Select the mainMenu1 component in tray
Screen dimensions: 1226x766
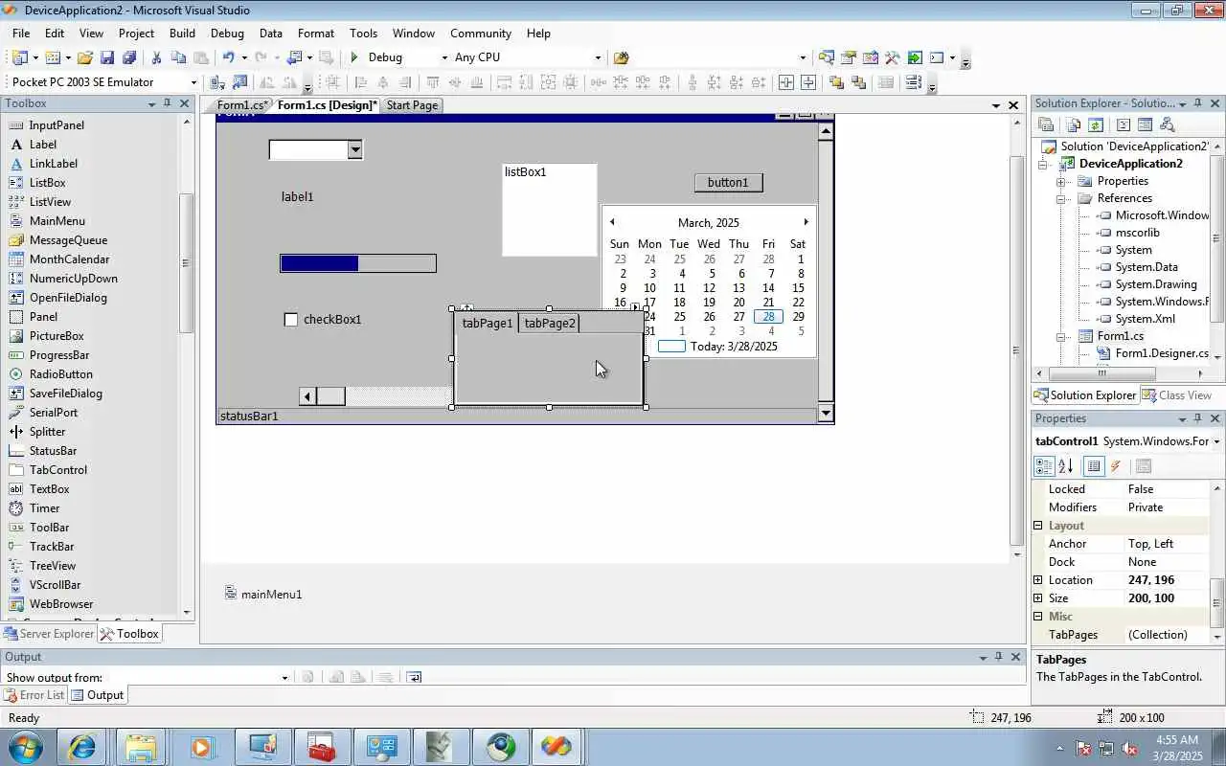click(262, 594)
